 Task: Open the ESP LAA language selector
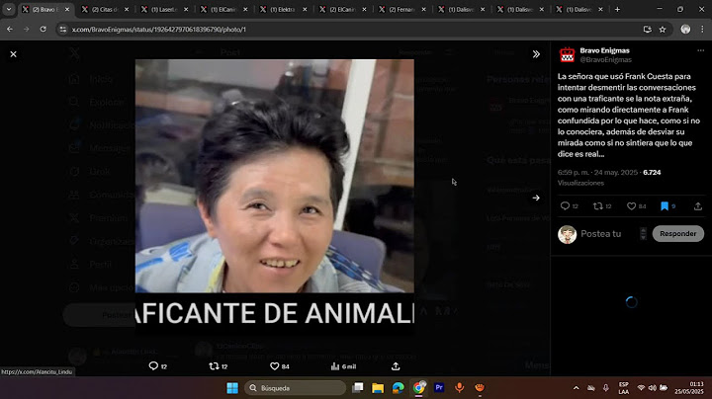[x=623, y=388]
